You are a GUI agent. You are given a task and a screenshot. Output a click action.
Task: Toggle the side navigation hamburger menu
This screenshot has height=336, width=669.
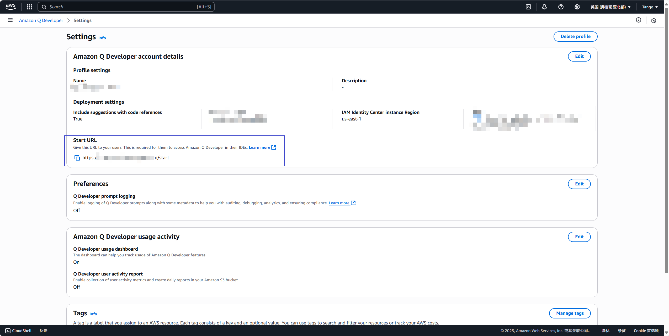click(10, 20)
